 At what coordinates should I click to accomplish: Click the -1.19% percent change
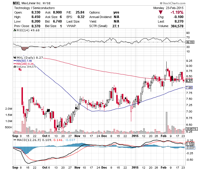click(x=177, y=12)
